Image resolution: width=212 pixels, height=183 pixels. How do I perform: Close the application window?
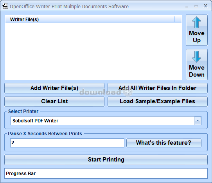(x=205, y=6)
